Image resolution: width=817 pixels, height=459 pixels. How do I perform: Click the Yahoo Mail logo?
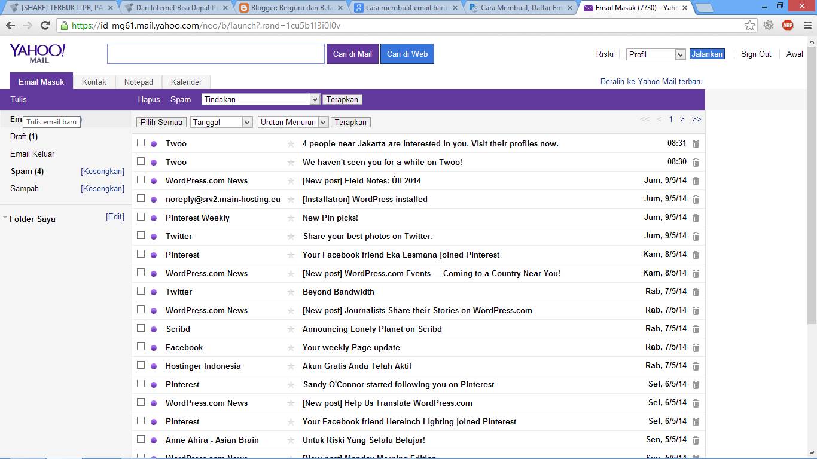click(x=37, y=53)
